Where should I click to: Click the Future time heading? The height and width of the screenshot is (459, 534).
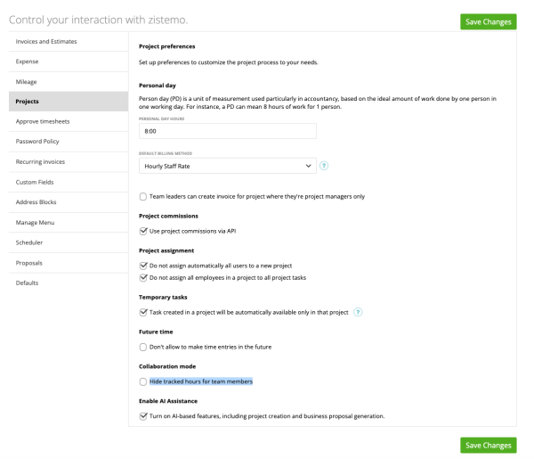pos(156,332)
